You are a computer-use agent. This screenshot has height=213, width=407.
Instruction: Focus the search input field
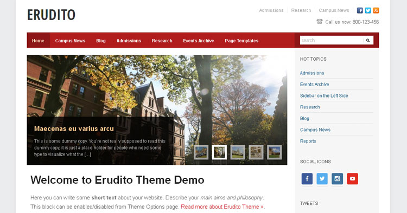pos(332,41)
